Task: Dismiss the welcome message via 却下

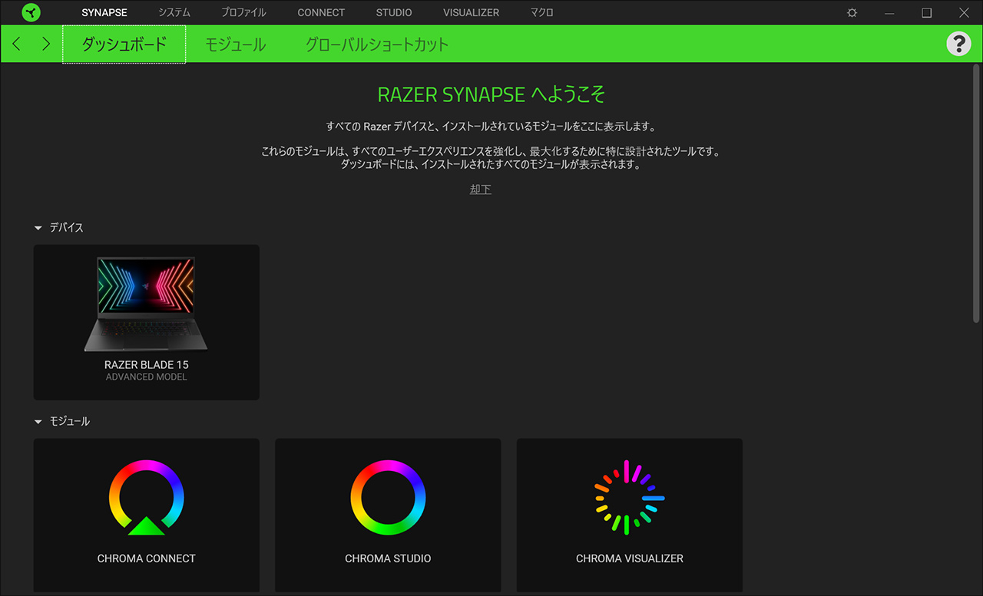Action: coord(481,189)
